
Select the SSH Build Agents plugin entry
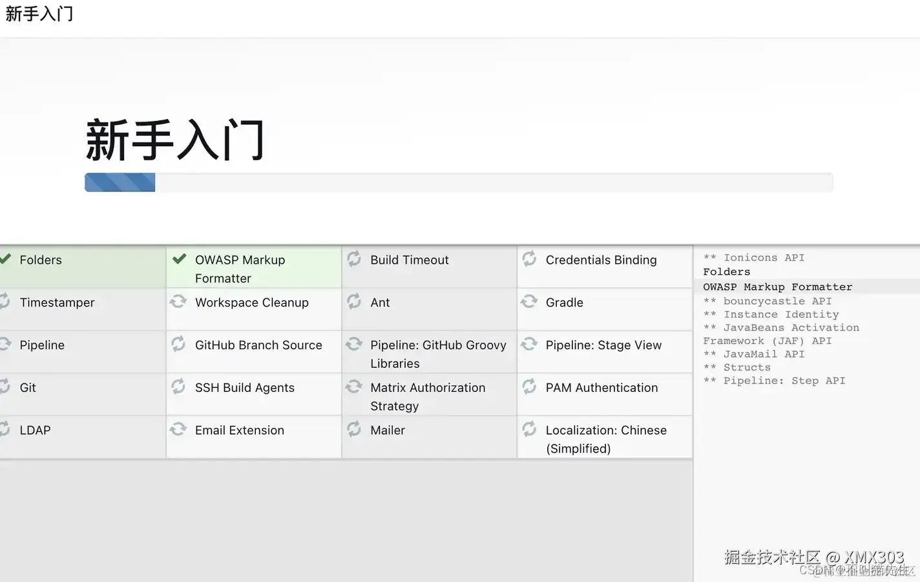[244, 388]
